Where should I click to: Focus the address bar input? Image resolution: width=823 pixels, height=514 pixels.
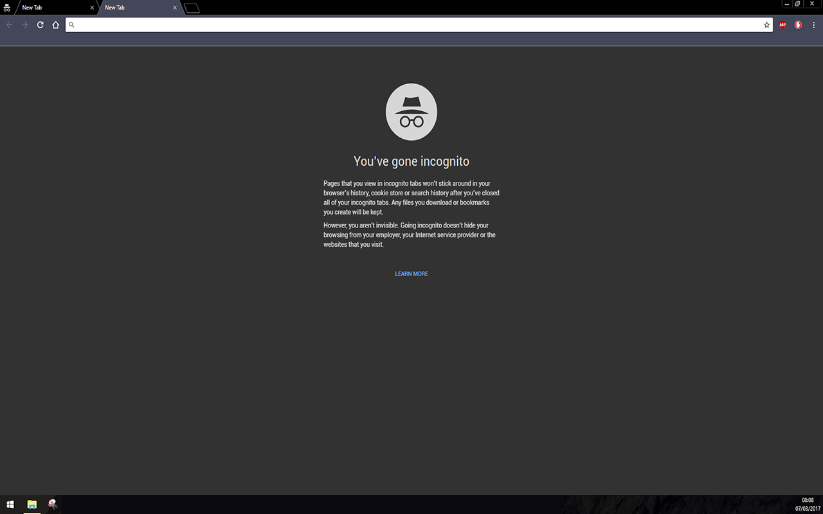click(x=418, y=25)
